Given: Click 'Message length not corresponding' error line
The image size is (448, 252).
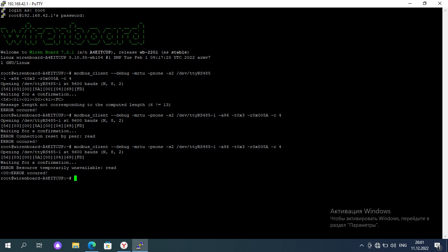Looking at the screenshot, I should click(x=86, y=105).
